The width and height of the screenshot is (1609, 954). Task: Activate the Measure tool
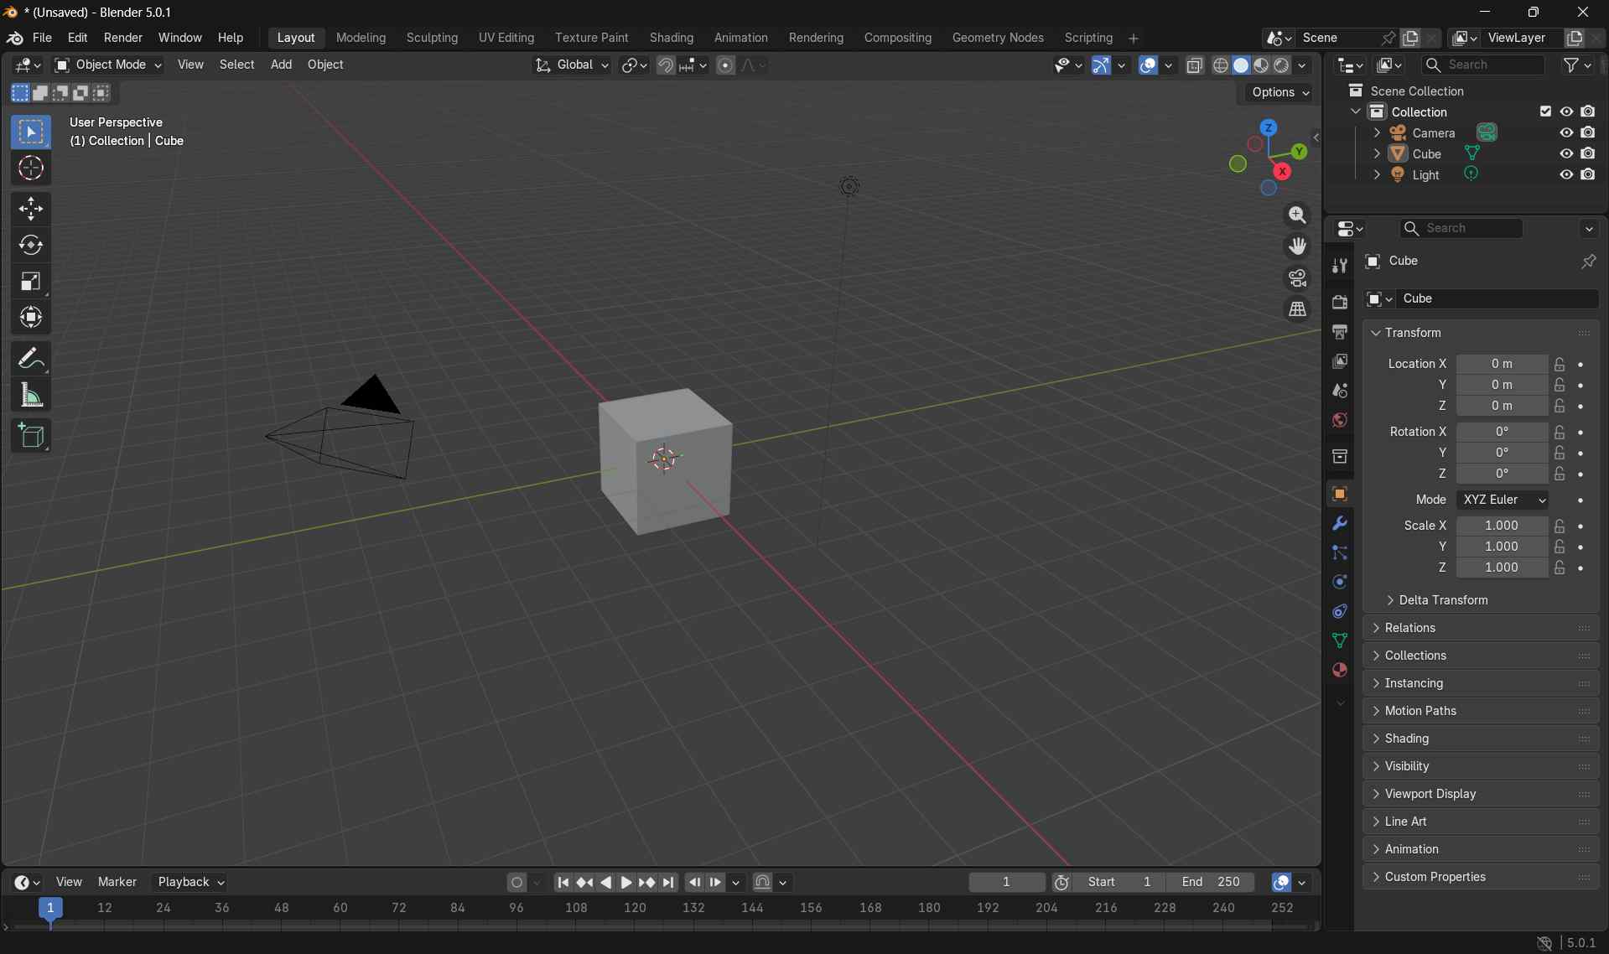(31, 394)
